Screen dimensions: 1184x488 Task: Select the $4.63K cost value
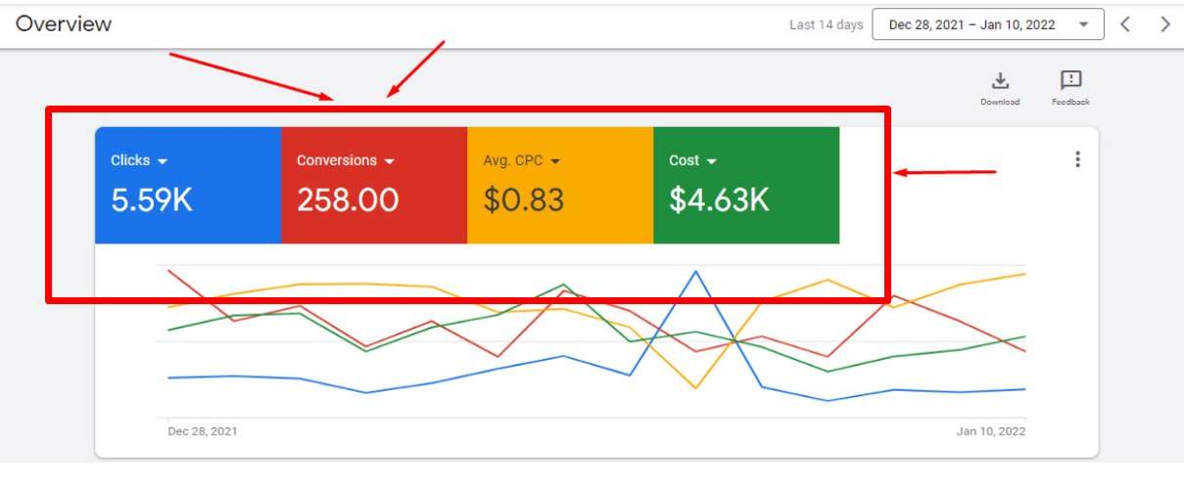(719, 200)
